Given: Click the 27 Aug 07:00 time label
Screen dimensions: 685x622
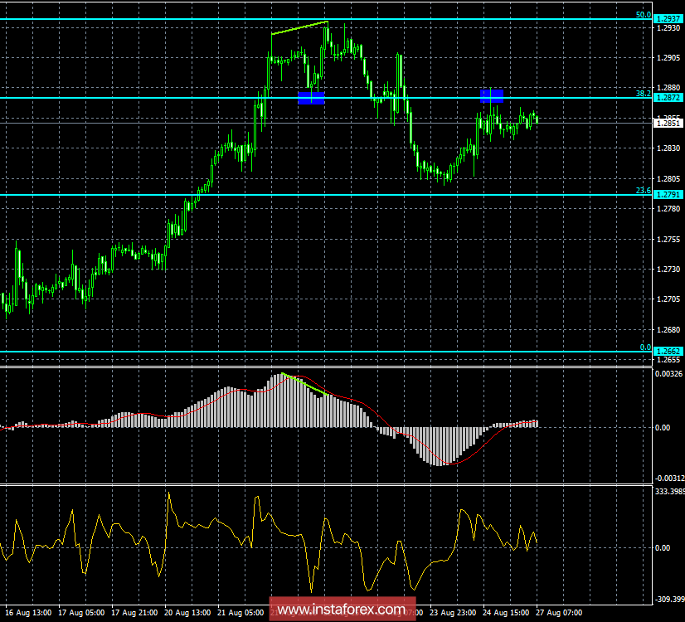Looking at the screenshot, I should tap(557, 612).
